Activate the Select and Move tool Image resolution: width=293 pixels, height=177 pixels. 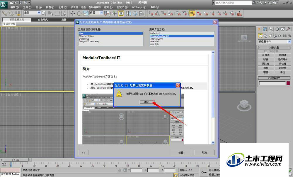click(x=73, y=13)
